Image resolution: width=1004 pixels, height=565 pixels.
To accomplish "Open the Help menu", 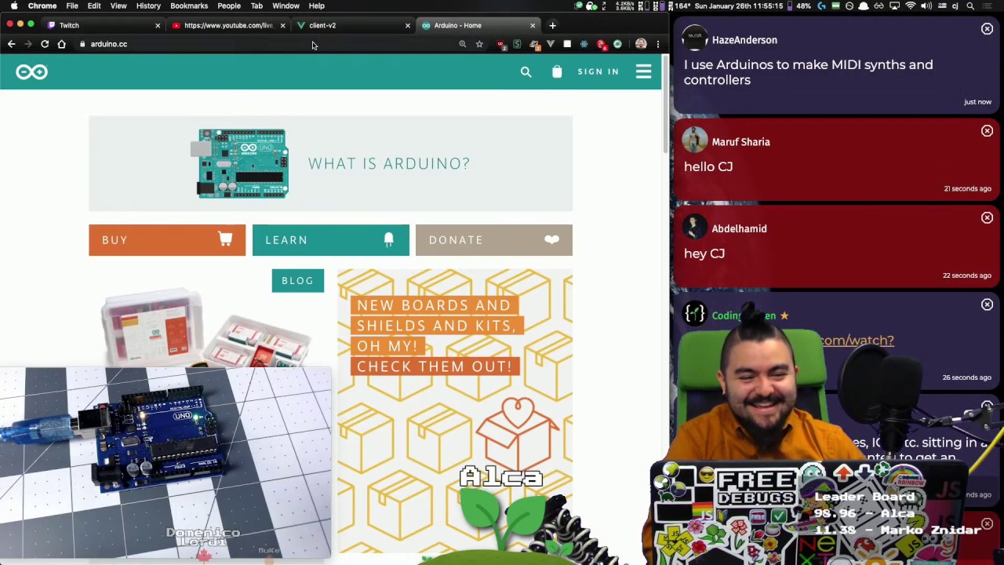I will pos(317,5).
